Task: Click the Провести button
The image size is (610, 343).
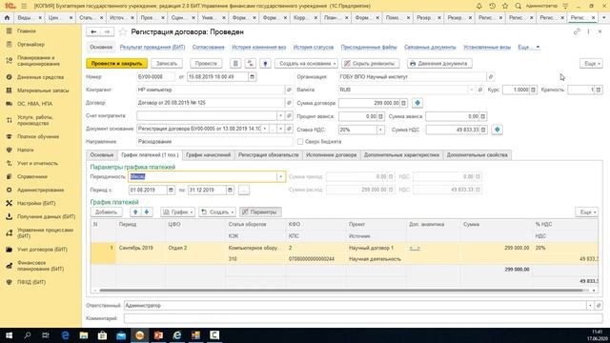Action: point(206,64)
